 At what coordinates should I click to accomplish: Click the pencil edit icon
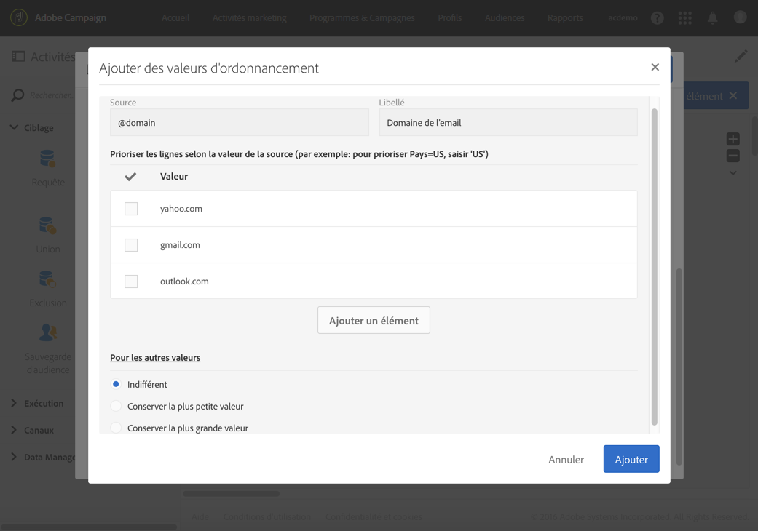[x=741, y=57]
